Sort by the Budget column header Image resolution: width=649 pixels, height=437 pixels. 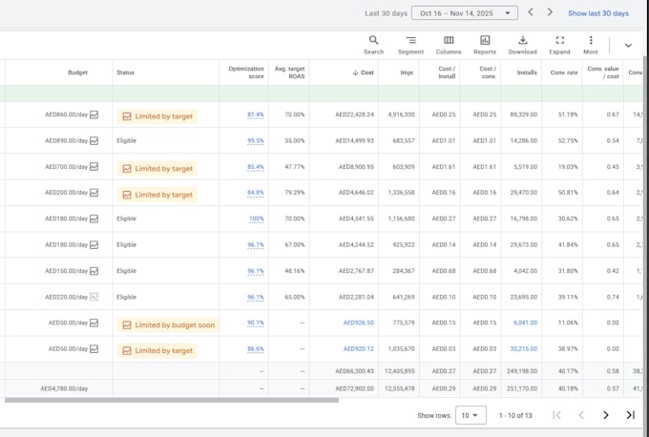pos(78,73)
